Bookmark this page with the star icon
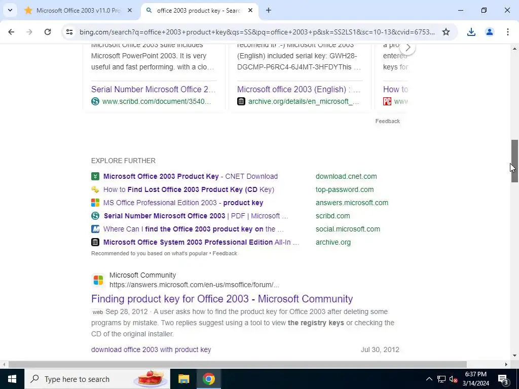Screen dimensions: 519x389 click(x=446, y=32)
